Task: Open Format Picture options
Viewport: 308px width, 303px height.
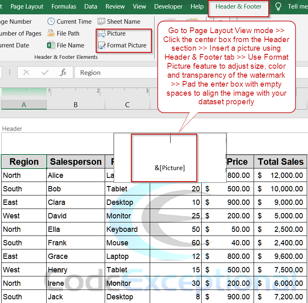Action: (122, 45)
